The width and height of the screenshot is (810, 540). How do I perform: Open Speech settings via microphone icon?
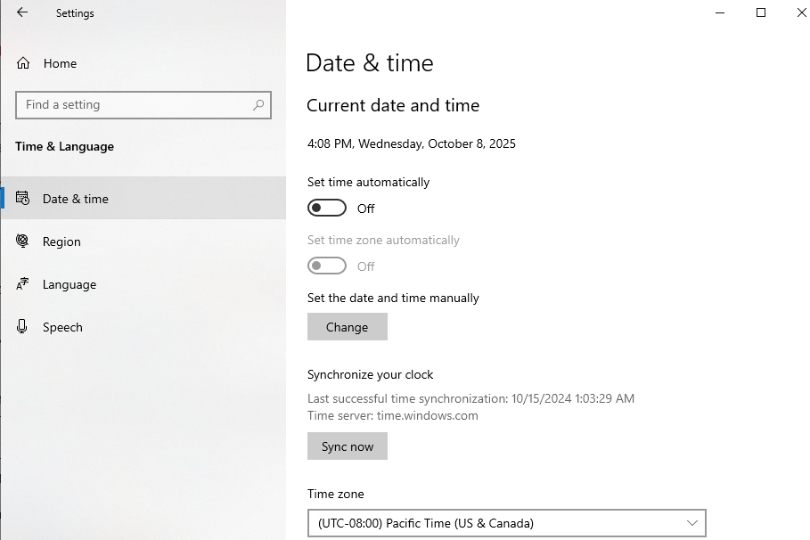click(24, 327)
